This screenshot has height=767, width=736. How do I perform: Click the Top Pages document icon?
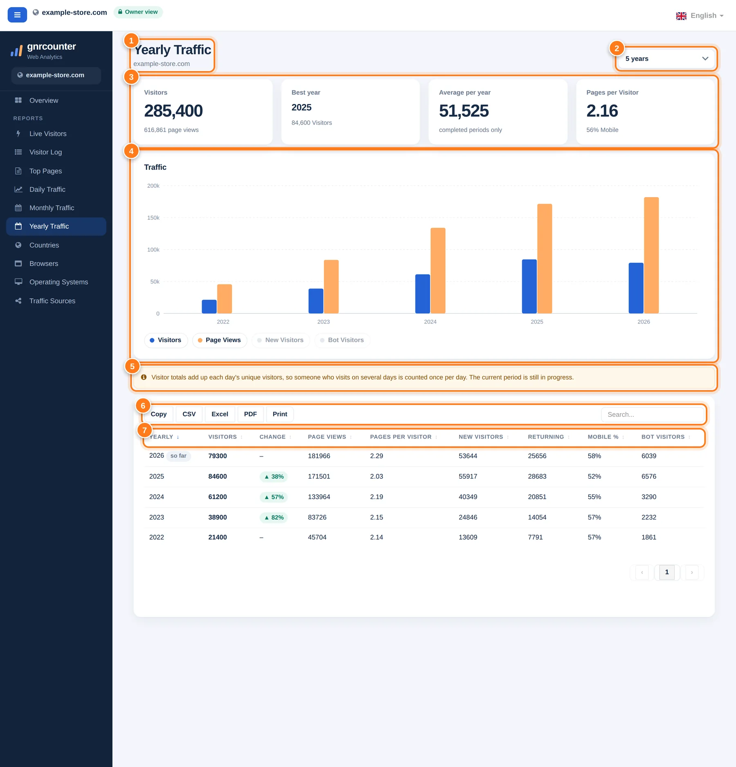(x=18, y=171)
